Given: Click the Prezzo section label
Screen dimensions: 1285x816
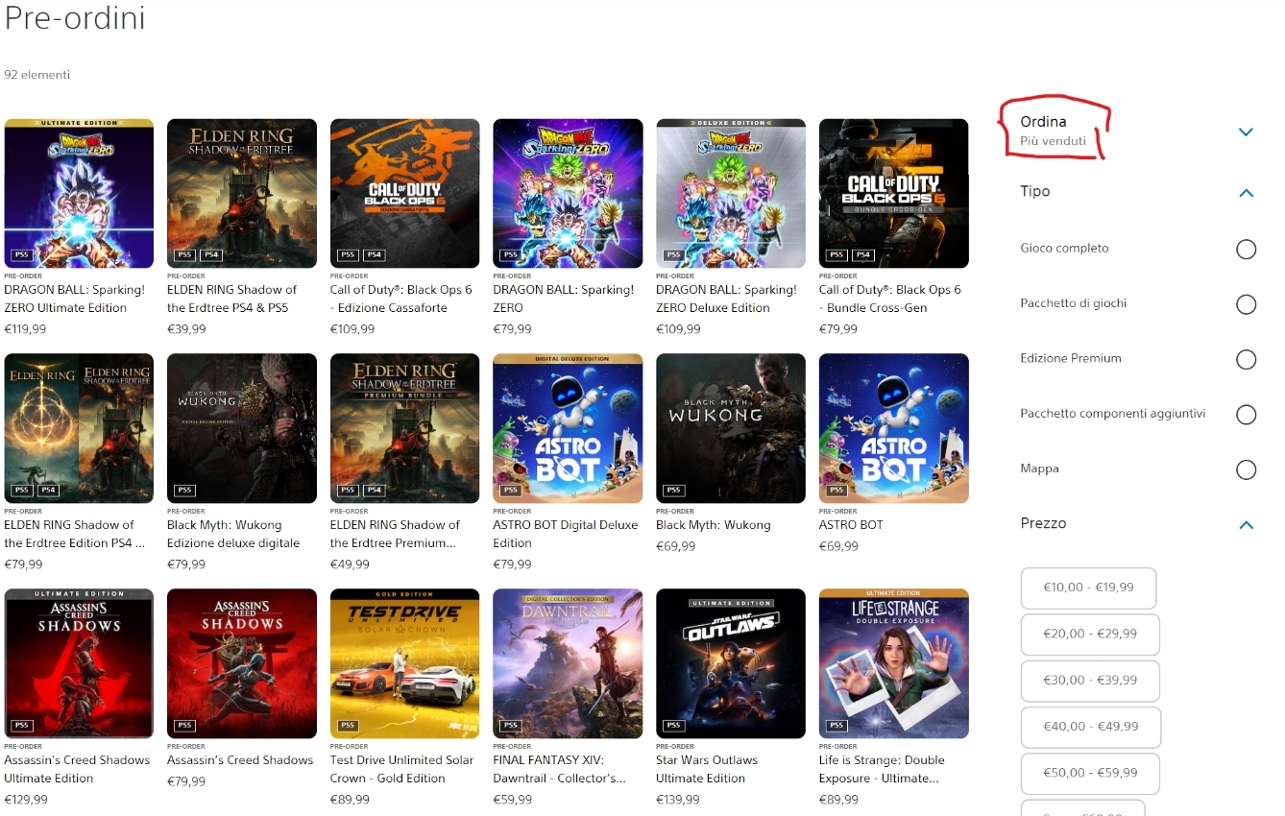Looking at the screenshot, I should pos(1043,524).
